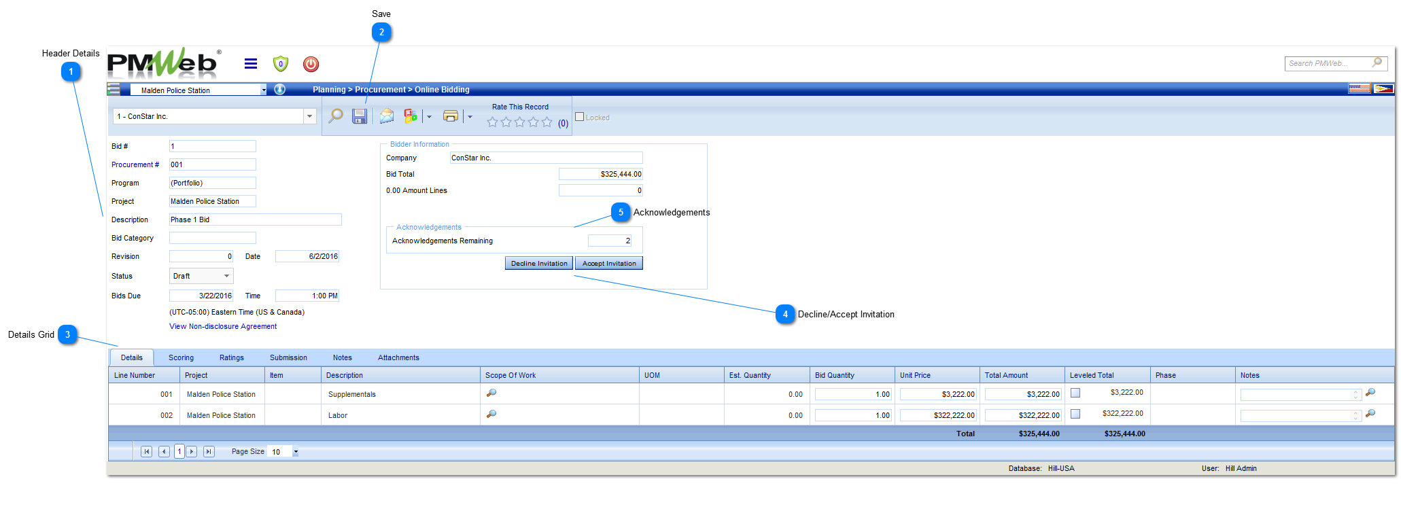Image resolution: width=1401 pixels, height=509 pixels.
Task: Click the Online Bidding breadcrumb text
Action: (x=442, y=90)
